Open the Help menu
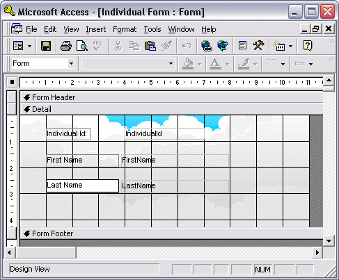This screenshot has height=280, width=339. (209, 29)
